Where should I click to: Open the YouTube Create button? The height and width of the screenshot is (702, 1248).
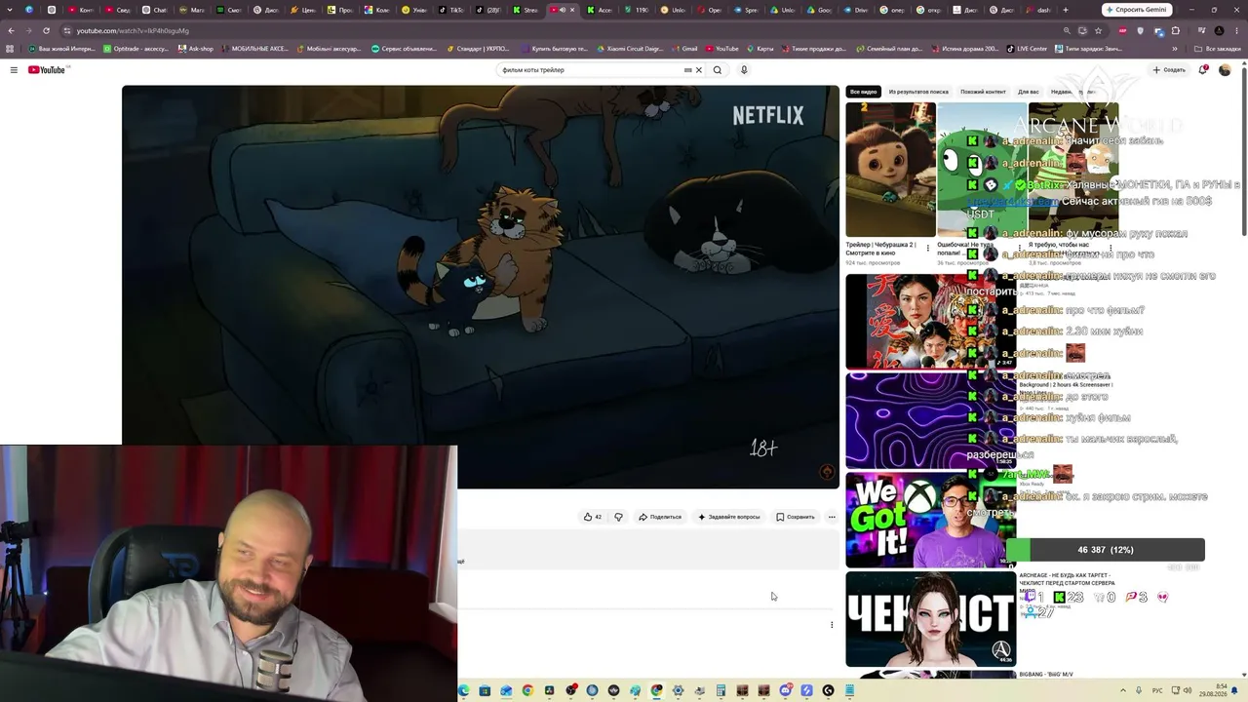(1169, 70)
